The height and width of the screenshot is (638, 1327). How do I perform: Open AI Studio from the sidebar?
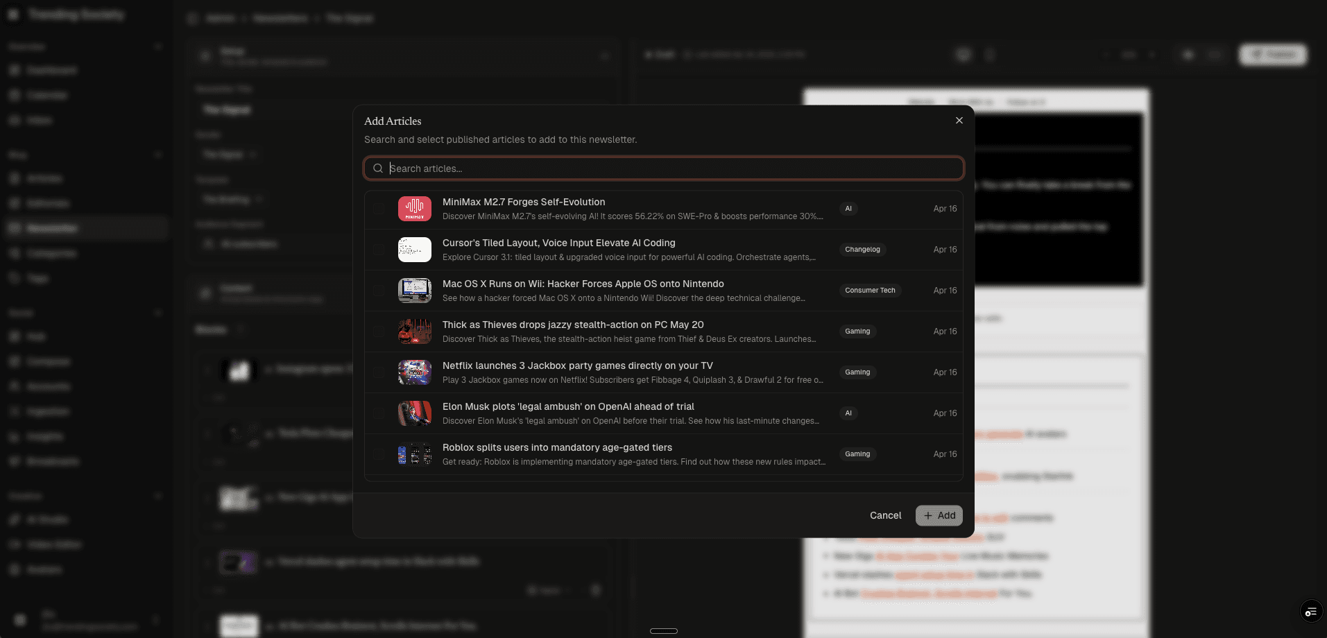pyautogui.click(x=15, y=519)
